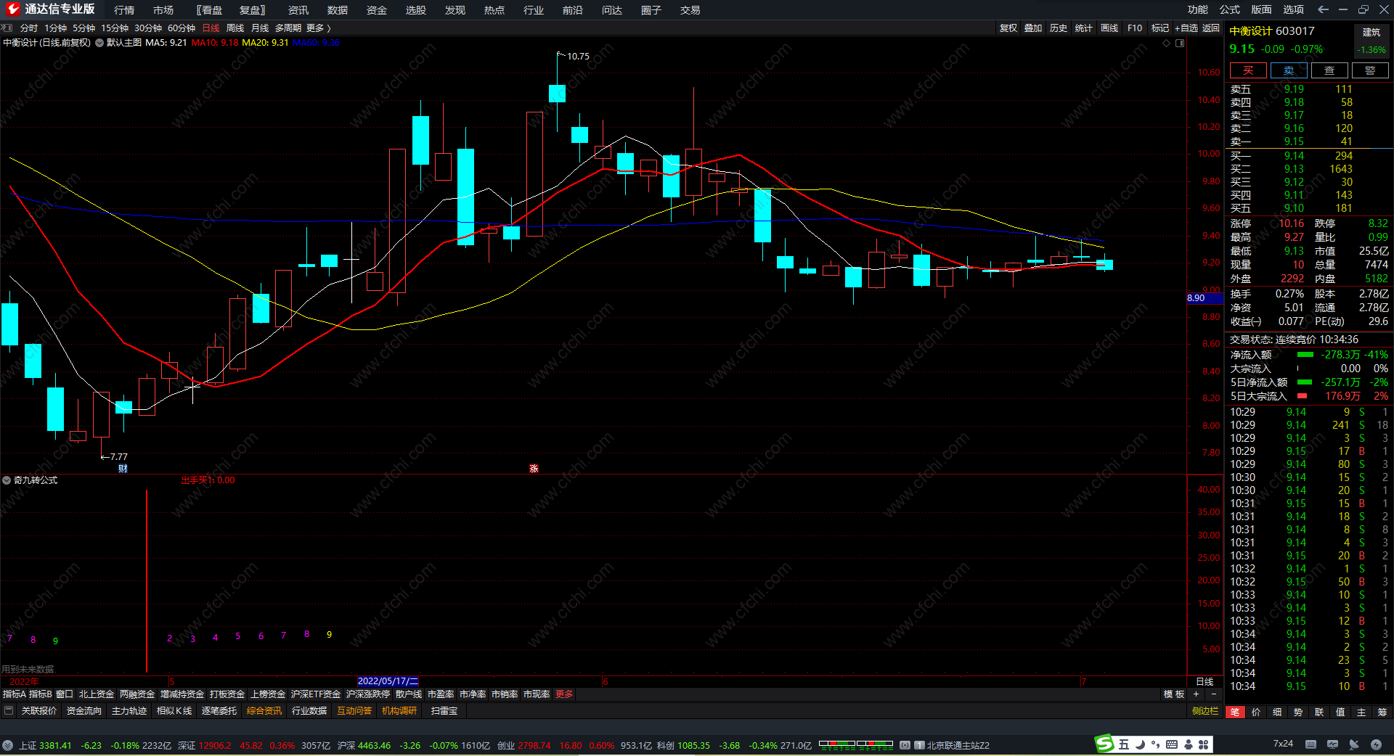Select the 资金流向 bottom tab
1394x756 pixels.
tap(84, 711)
